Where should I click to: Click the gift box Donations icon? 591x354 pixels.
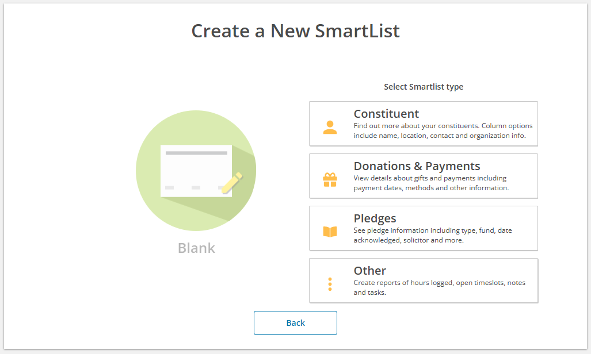click(x=330, y=180)
